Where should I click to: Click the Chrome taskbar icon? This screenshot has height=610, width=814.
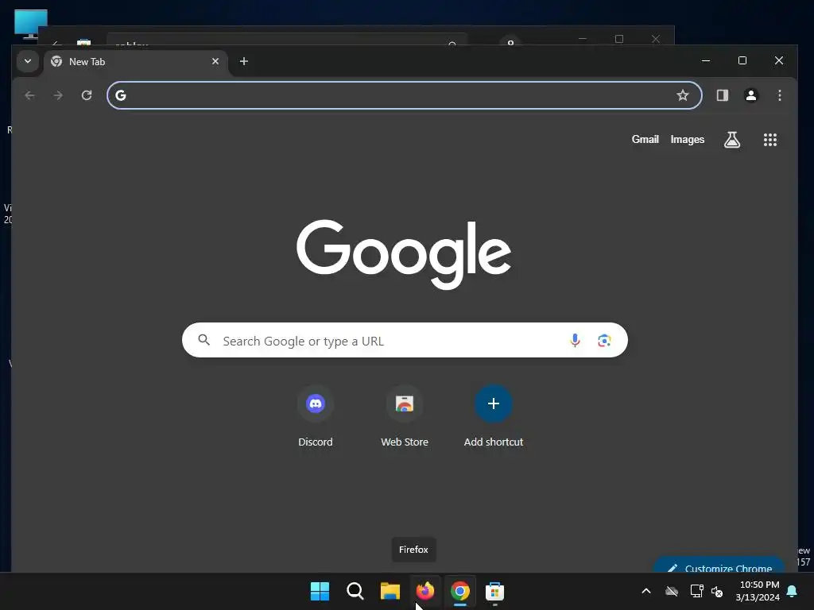(460, 591)
